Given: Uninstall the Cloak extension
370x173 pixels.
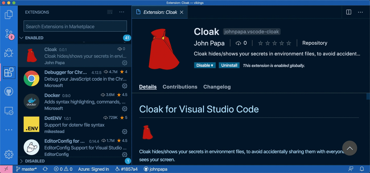Looking at the screenshot, I should click(x=229, y=65).
